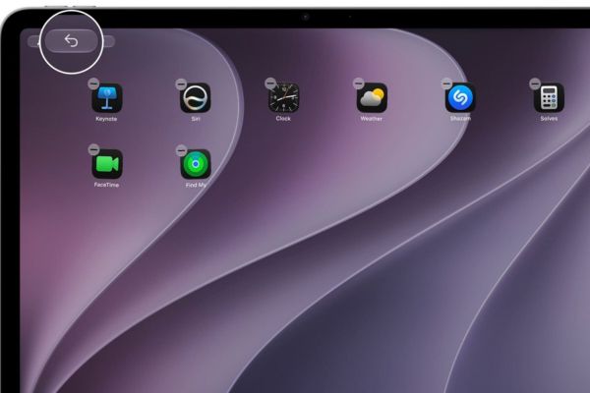Select the FaceTime label text

coord(106,185)
